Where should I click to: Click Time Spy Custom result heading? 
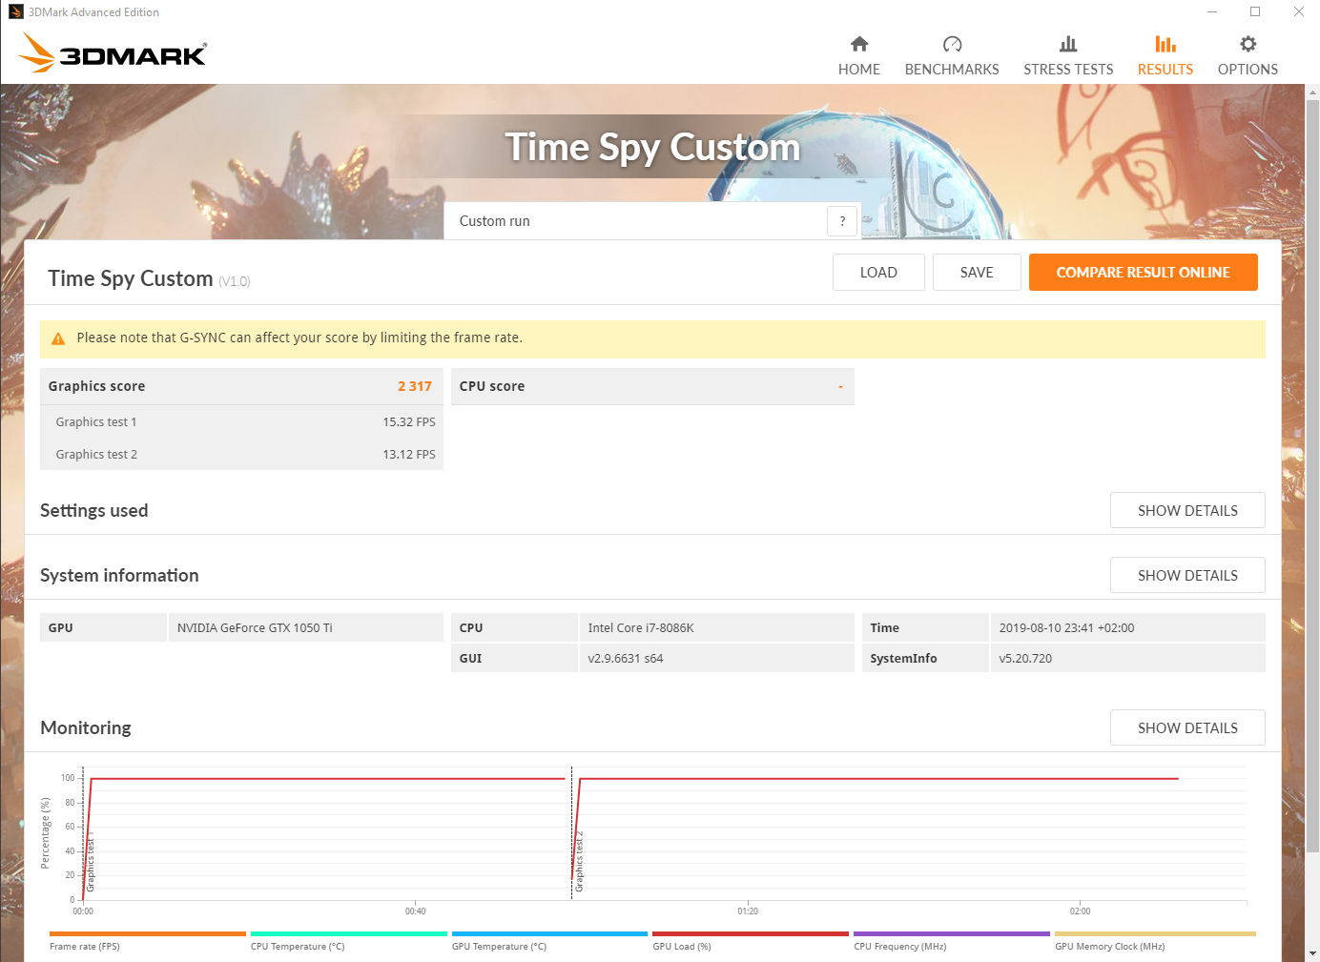tap(131, 278)
